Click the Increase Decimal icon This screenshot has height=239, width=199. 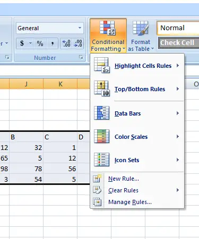[66, 43]
